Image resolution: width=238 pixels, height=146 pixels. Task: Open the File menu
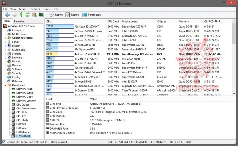(x=5, y=9)
